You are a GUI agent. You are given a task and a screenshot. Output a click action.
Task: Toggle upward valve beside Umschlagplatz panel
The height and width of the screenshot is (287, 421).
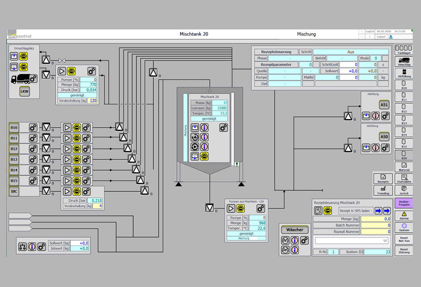[46, 60]
